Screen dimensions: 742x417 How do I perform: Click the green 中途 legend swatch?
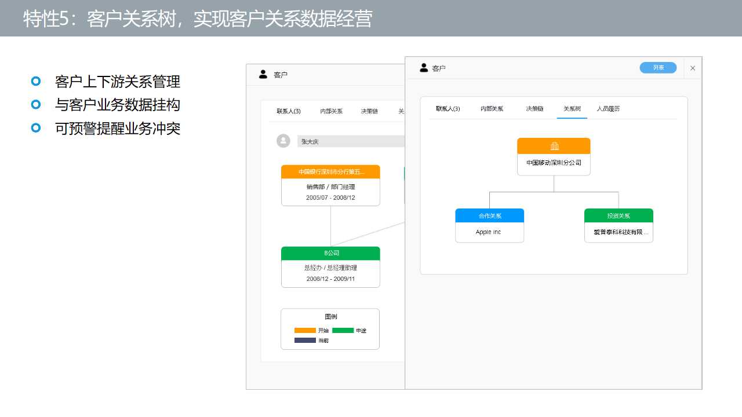pyautogui.click(x=343, y=331)
